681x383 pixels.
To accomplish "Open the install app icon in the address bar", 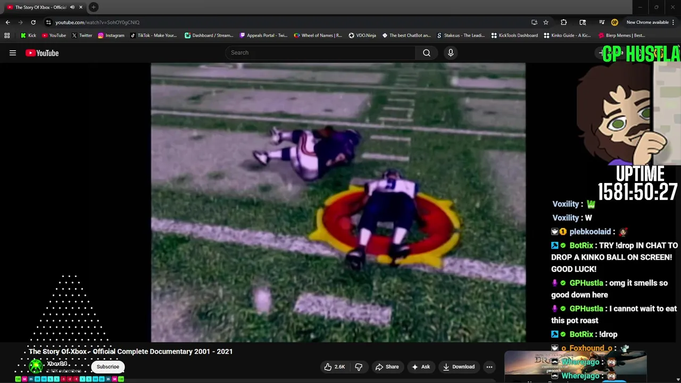I will [x=534, y=22].
